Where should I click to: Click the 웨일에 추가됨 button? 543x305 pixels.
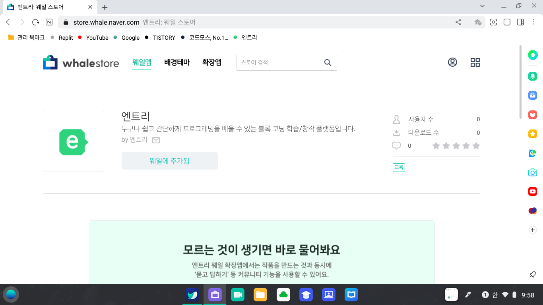(170, 161)
